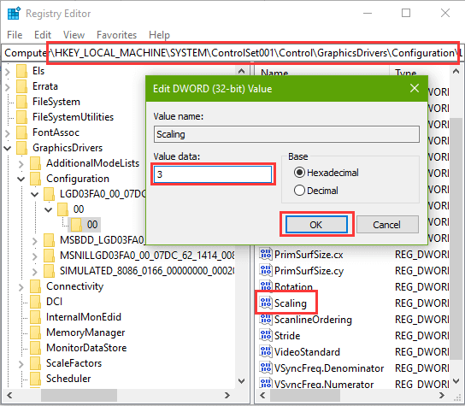The image size is (465, 406).
Task: Expand the ScaleFactors tree node
Action: click(x=21, y=364)
